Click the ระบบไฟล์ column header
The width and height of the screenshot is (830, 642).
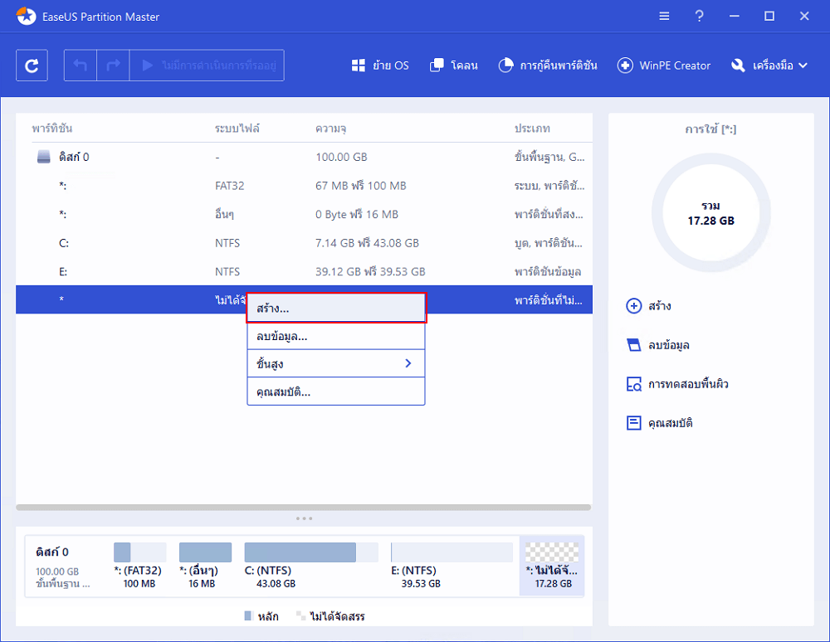click(237, 129)
